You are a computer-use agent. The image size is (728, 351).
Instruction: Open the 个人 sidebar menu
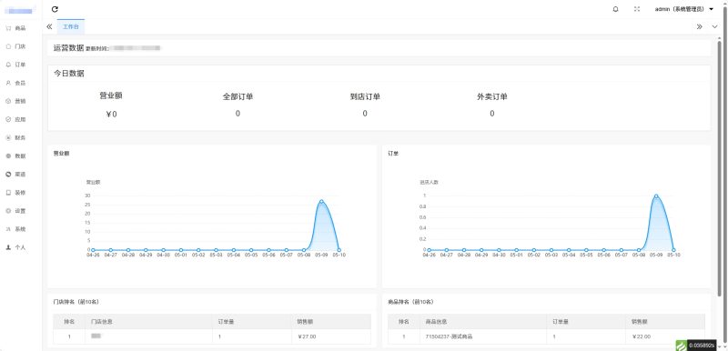coord(15,247)
